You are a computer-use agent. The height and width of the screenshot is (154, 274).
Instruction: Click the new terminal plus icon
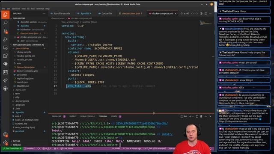[x=190, y=116]
